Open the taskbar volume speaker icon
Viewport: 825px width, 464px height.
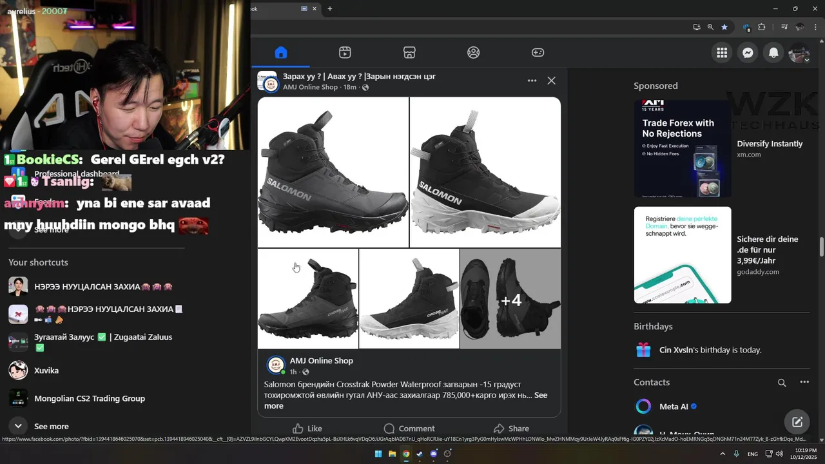779,454
